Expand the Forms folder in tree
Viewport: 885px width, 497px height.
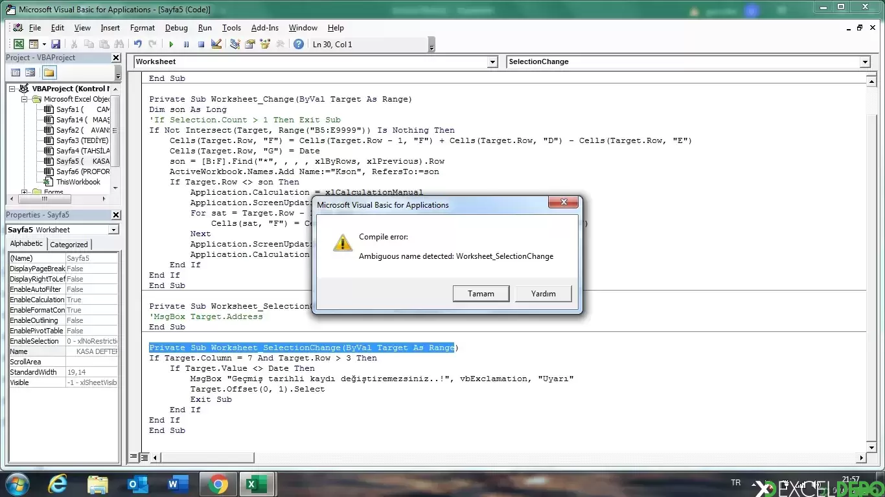pyautogui.click(x=25, y=192)
